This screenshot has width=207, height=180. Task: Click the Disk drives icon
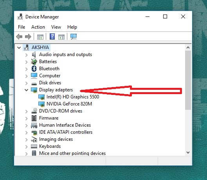[x=34, y=84]
